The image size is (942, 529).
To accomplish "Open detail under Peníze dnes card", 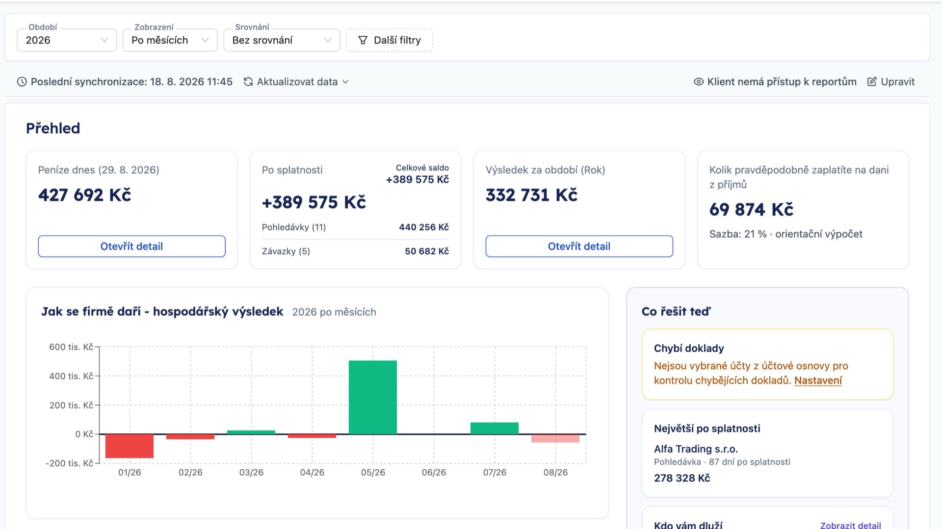I will 131,246.
